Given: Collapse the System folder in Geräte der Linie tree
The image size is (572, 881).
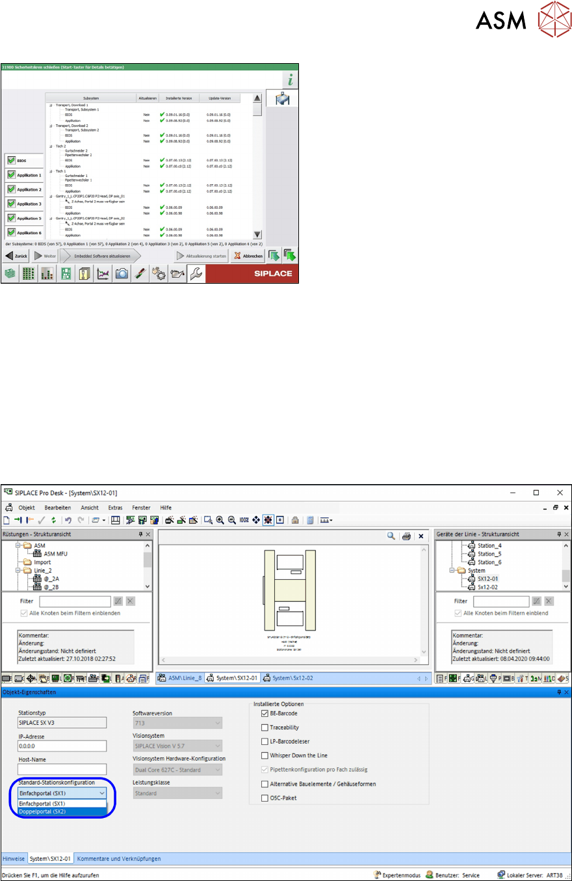Looking at the screenshot, I should click(453, 570).
